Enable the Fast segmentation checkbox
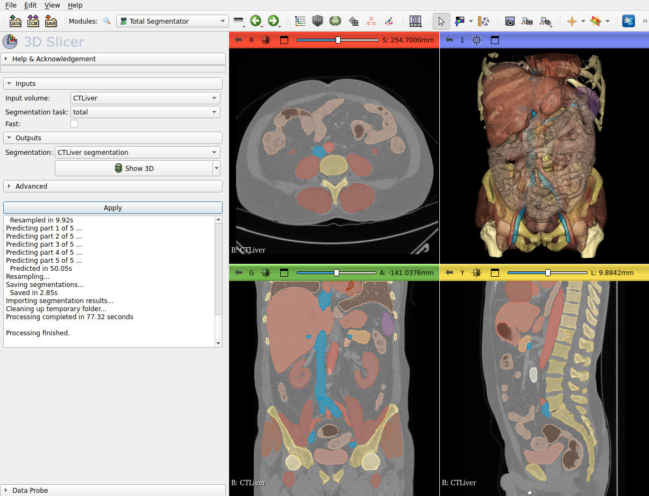Viewport: 649px width, 496px height. (x=74, y=123)
